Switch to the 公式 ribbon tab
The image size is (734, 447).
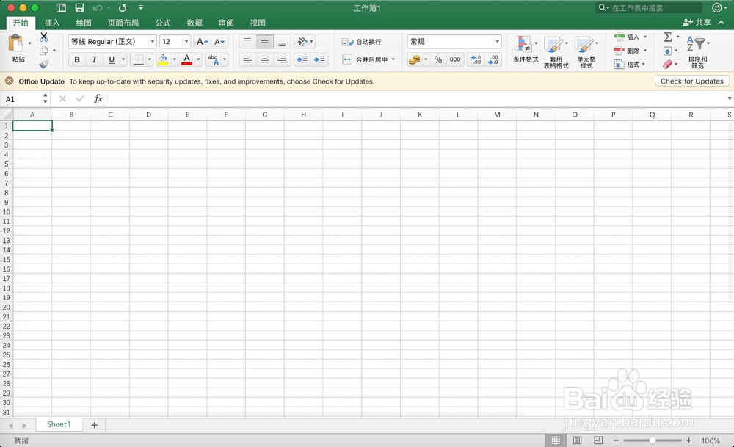point(162,23)
